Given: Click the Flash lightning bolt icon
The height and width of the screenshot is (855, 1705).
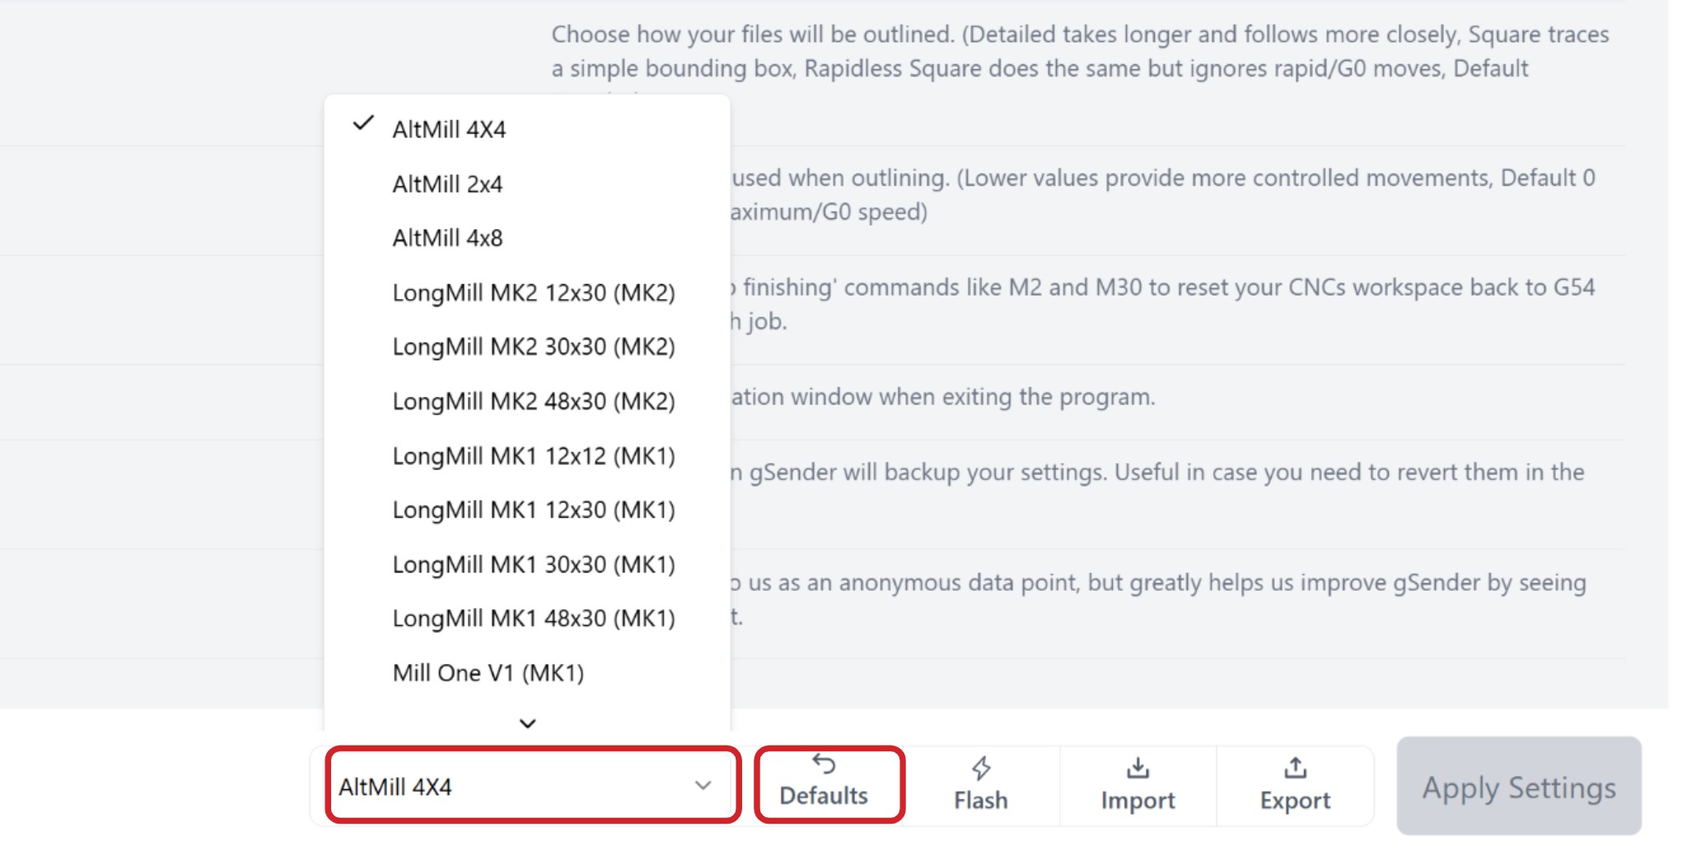Looking at the screenshot, I should point(980,768).
